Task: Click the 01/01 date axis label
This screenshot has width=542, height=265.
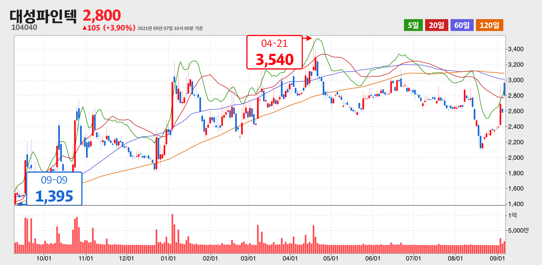Action: (168, 259)
